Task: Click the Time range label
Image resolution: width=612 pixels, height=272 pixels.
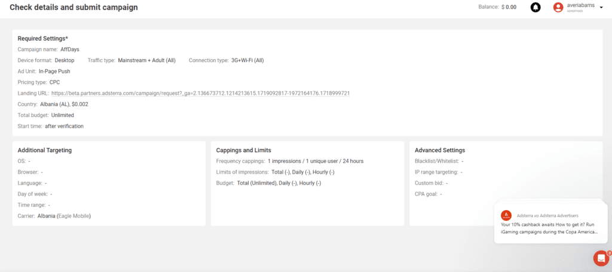Action: click(x=32, y=205)
